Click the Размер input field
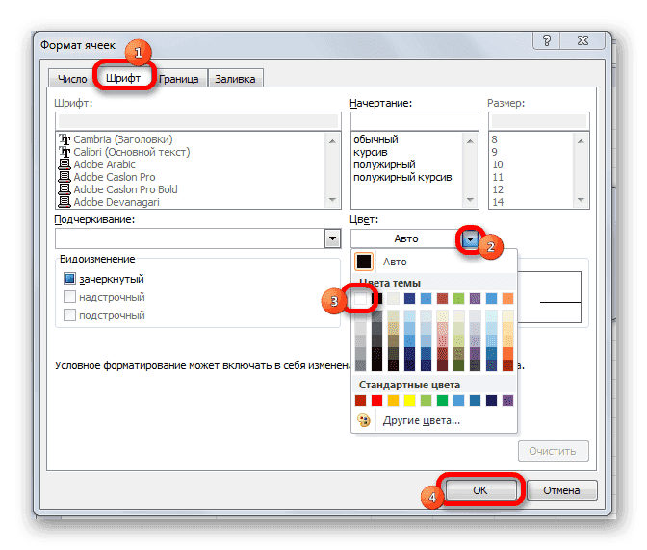 [539, 121]
